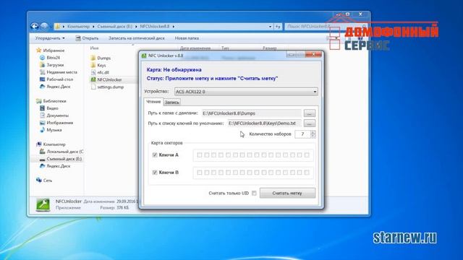Click the last sector box of Ключи A
The height and width of the screenshot is (260, 463).
(x=307, y=155)
